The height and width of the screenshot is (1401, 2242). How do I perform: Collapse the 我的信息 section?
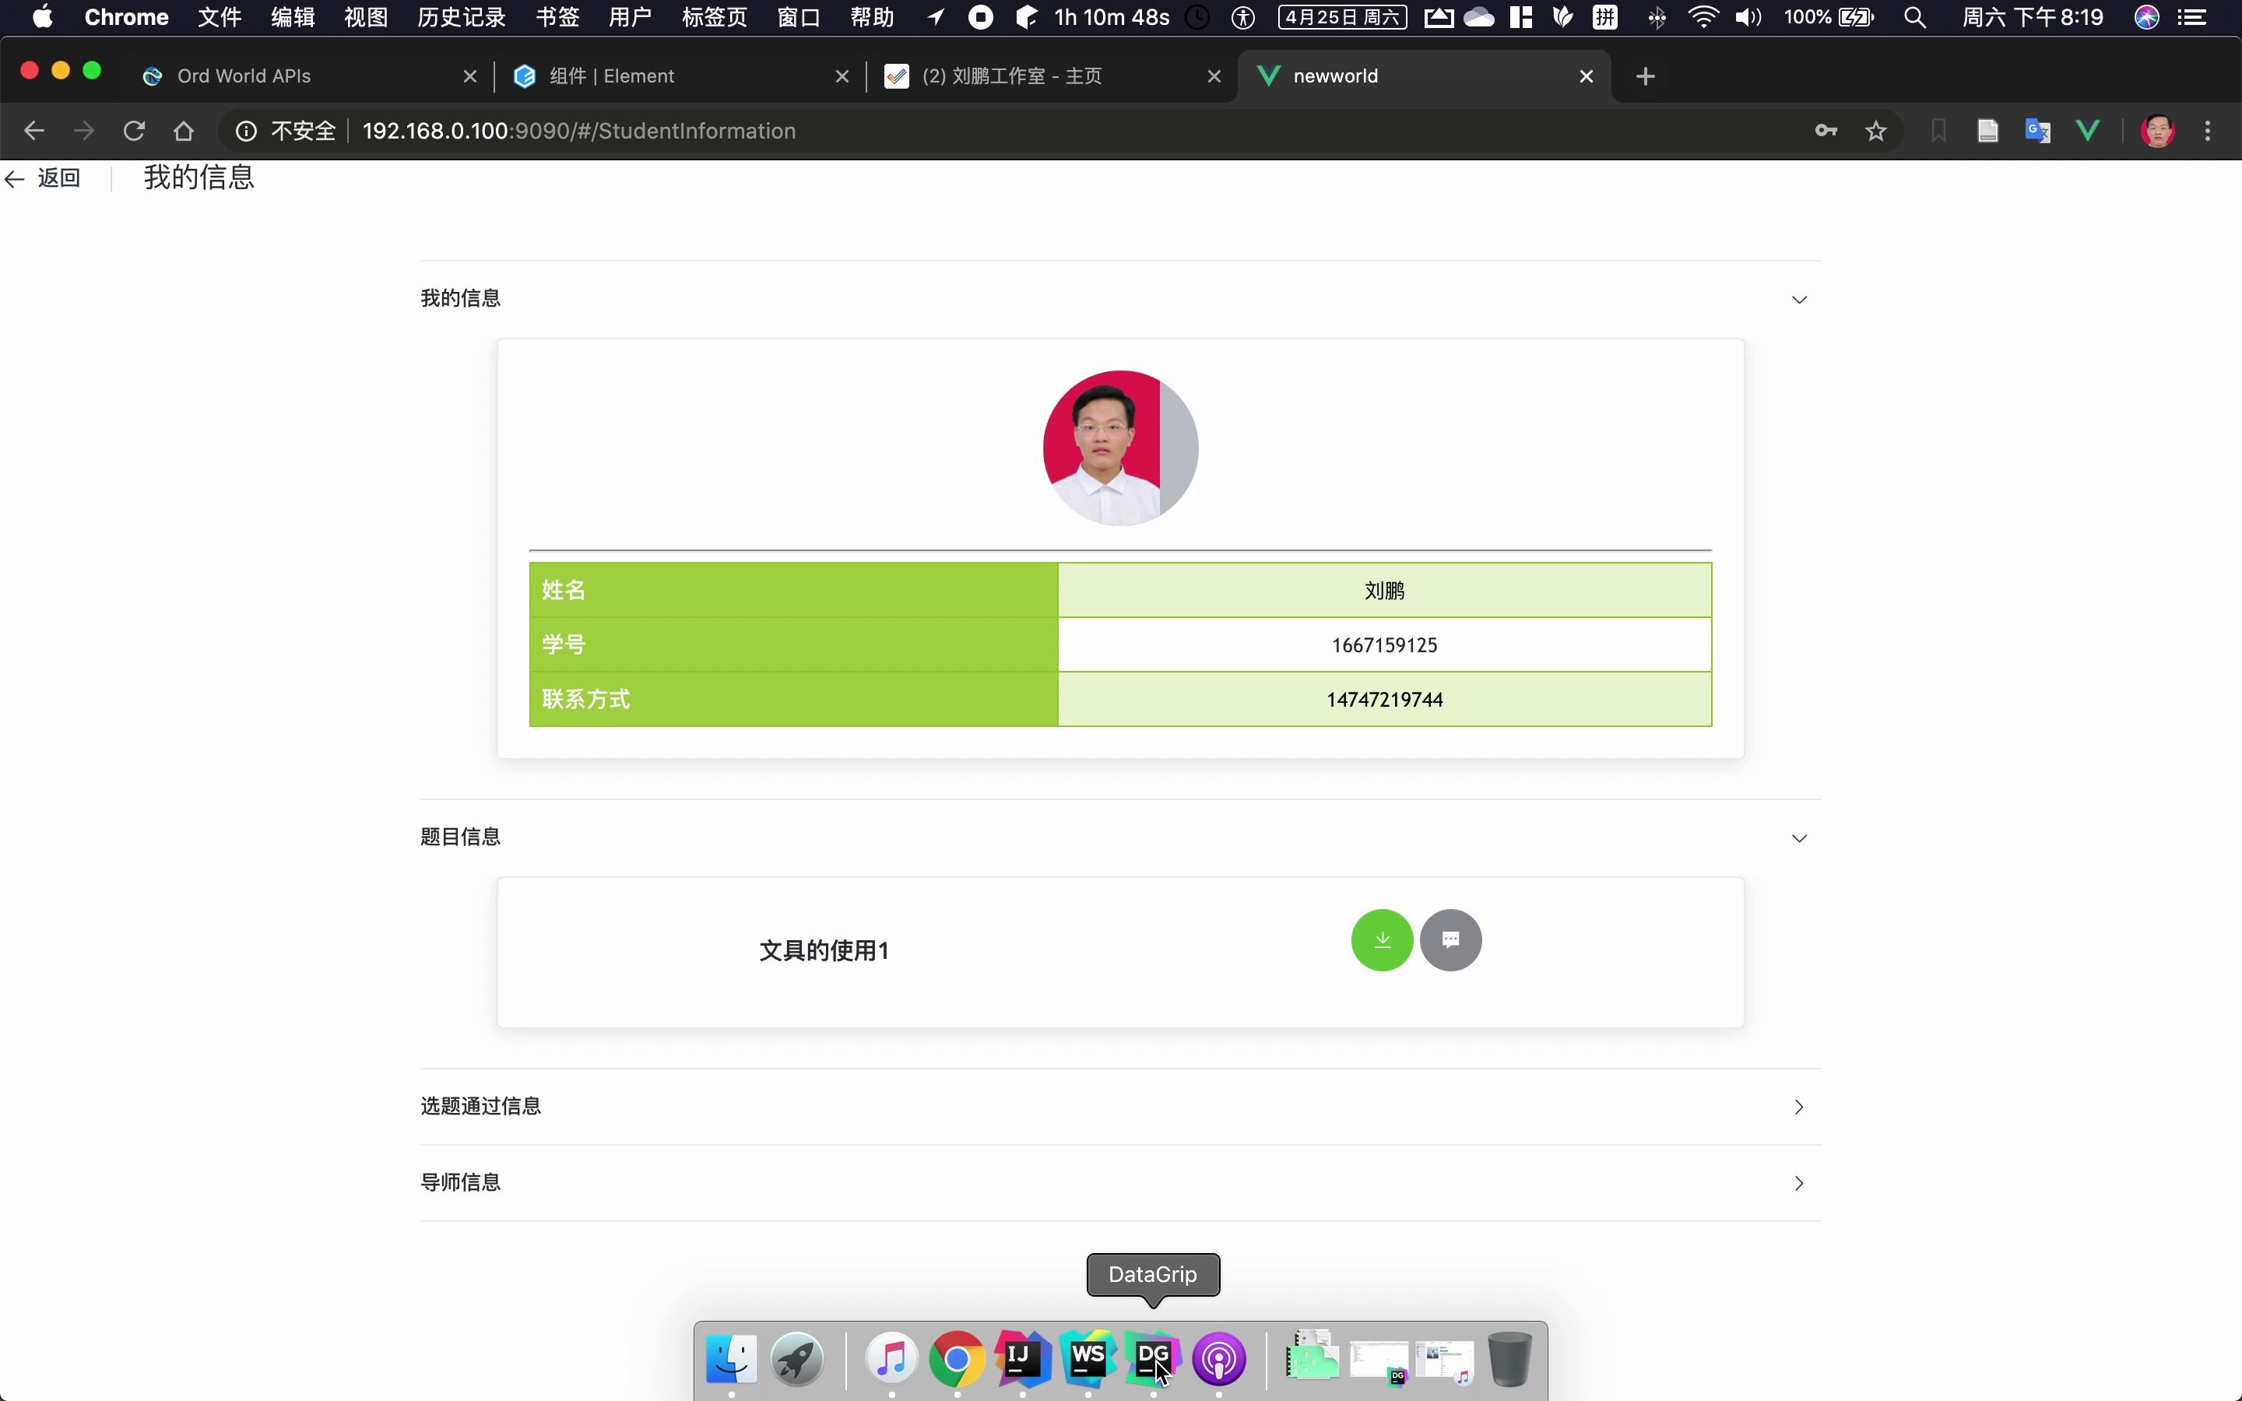[1798, 298]
